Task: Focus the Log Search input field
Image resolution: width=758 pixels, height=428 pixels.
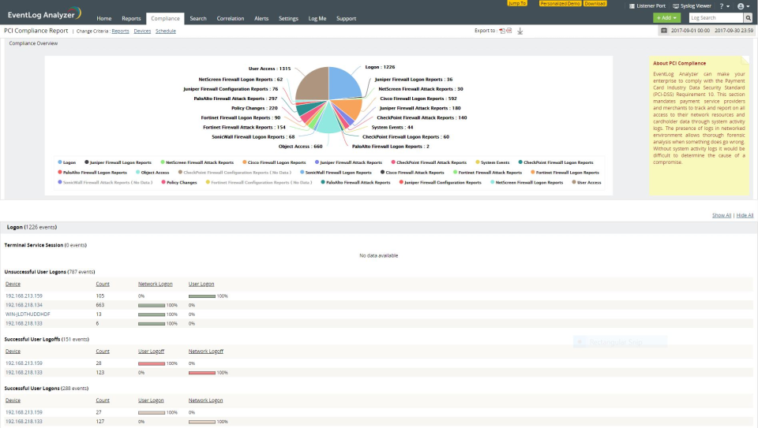Action: pyautogui.click(x=716, y=18)
